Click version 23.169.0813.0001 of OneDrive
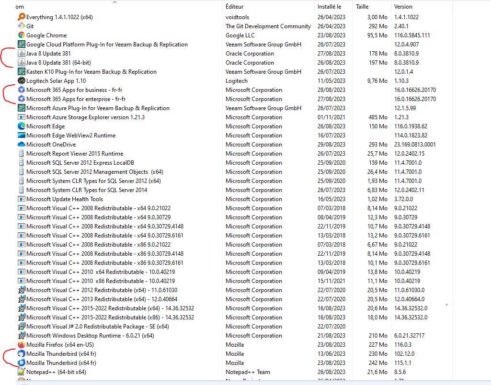Viewport: 491px width, 385px height. click(414, 144)
